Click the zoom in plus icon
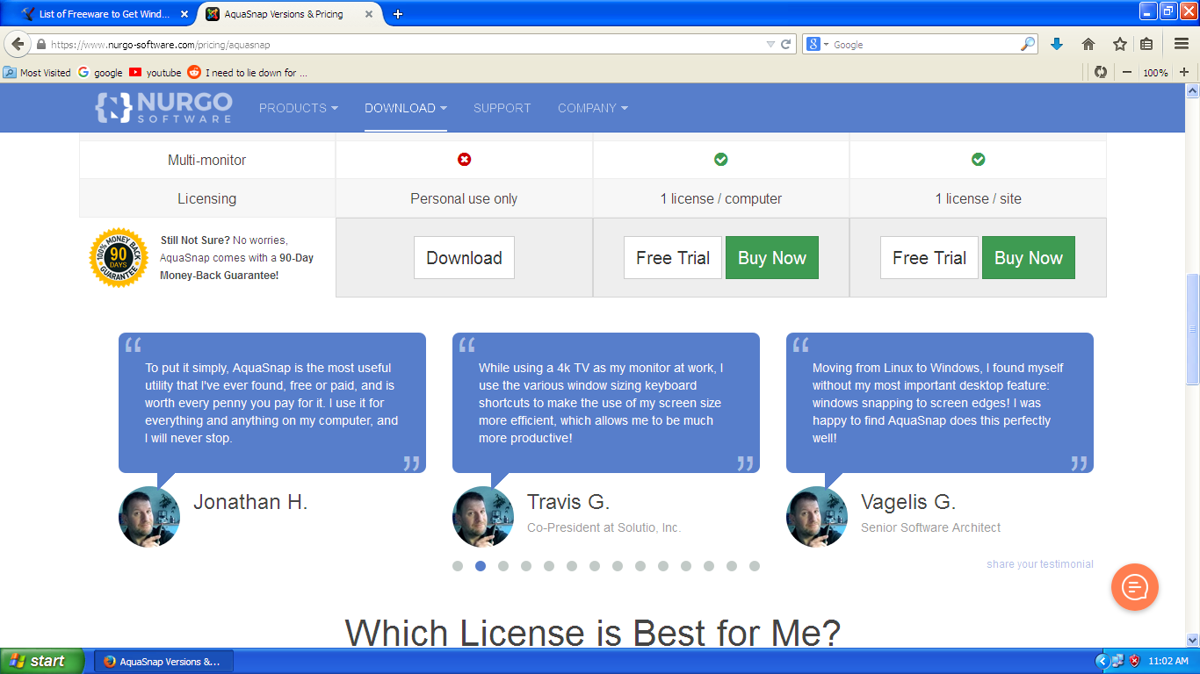 pos(1183,72)
